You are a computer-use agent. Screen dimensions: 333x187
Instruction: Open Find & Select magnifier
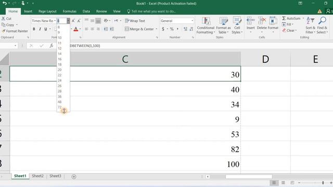pyautogui.click(x=322, y=25)
